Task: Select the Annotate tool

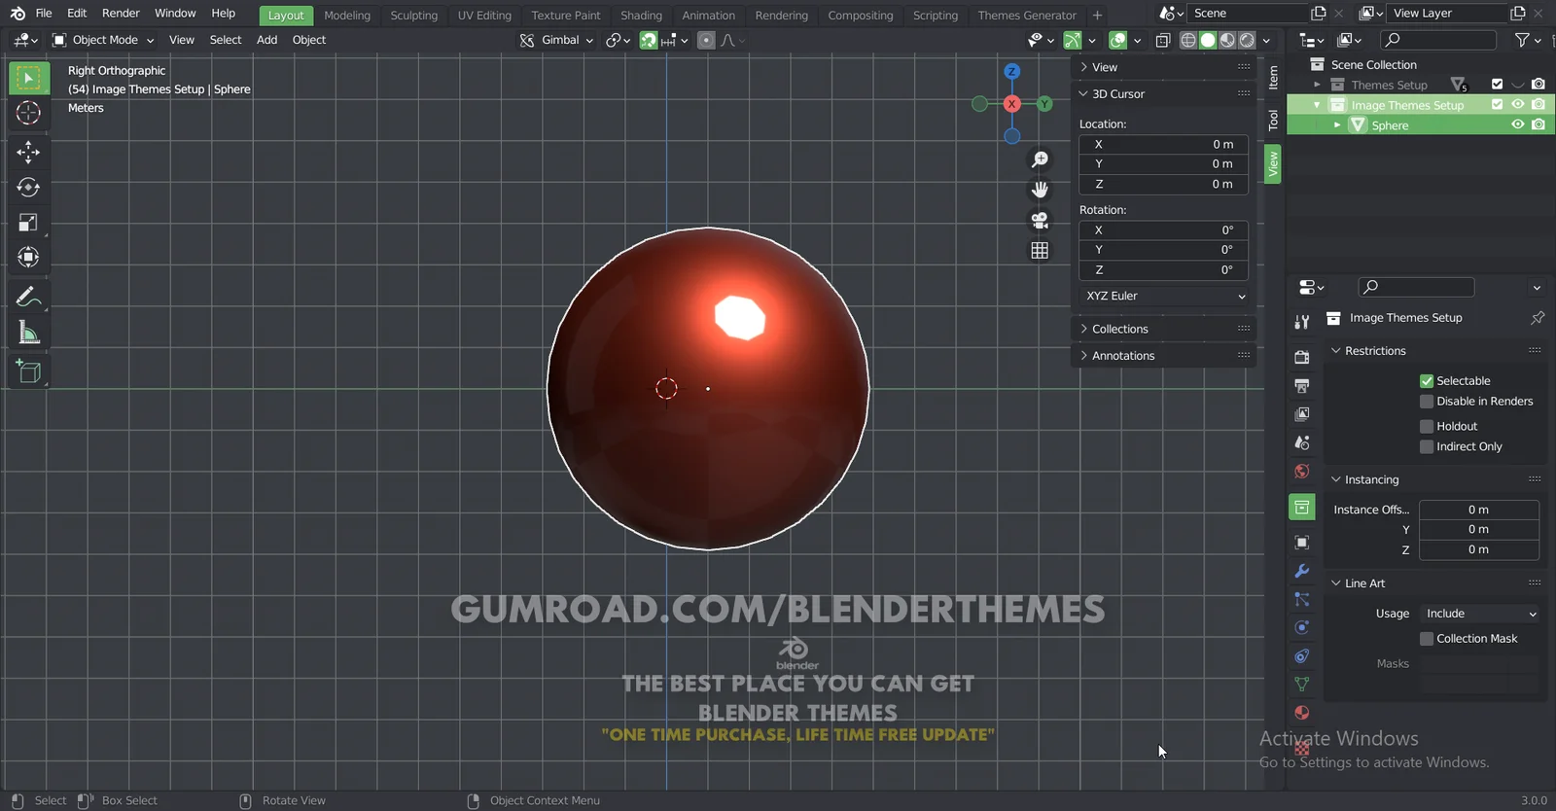Action: (28, 297)
